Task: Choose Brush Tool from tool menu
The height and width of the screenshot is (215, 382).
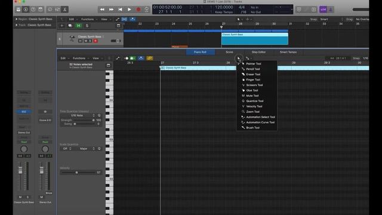Action: click(257, 128)
